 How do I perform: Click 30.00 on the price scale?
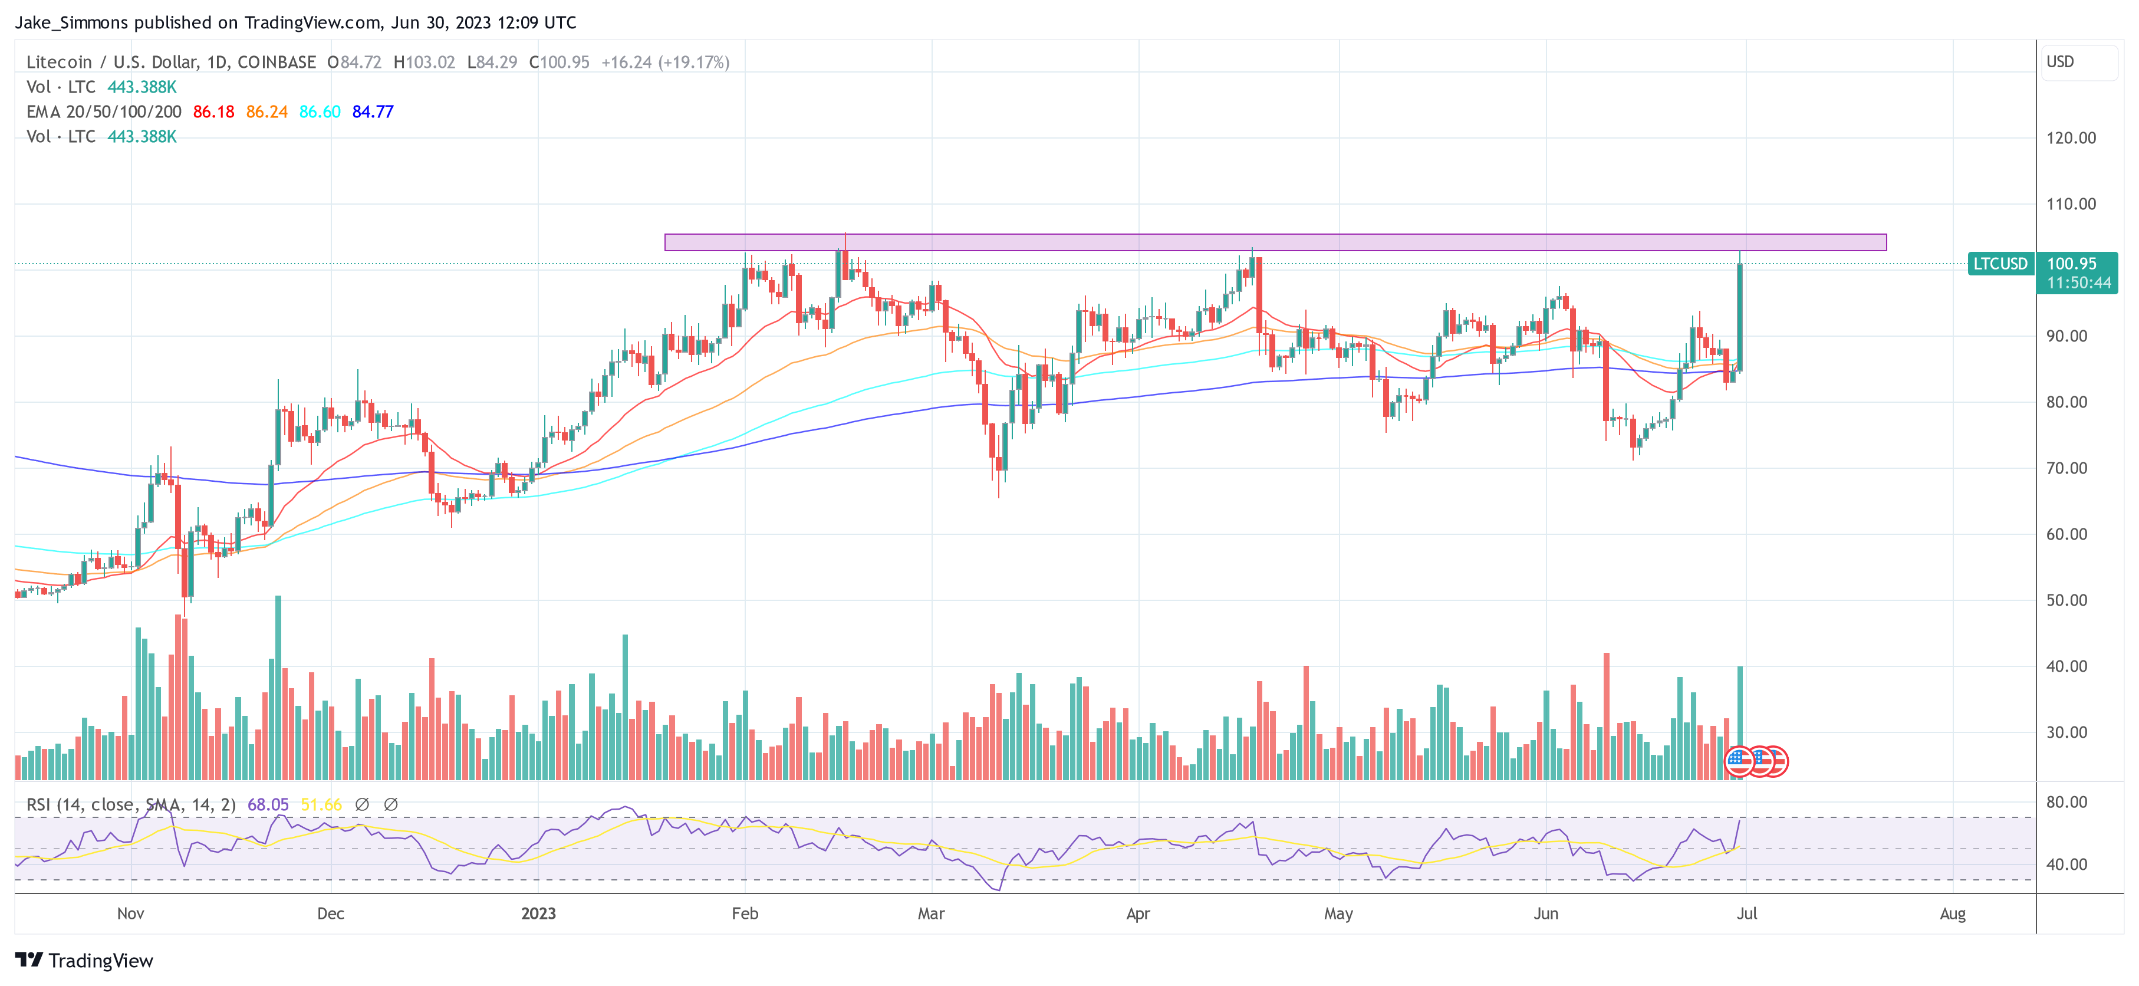tap(2066, 732)
